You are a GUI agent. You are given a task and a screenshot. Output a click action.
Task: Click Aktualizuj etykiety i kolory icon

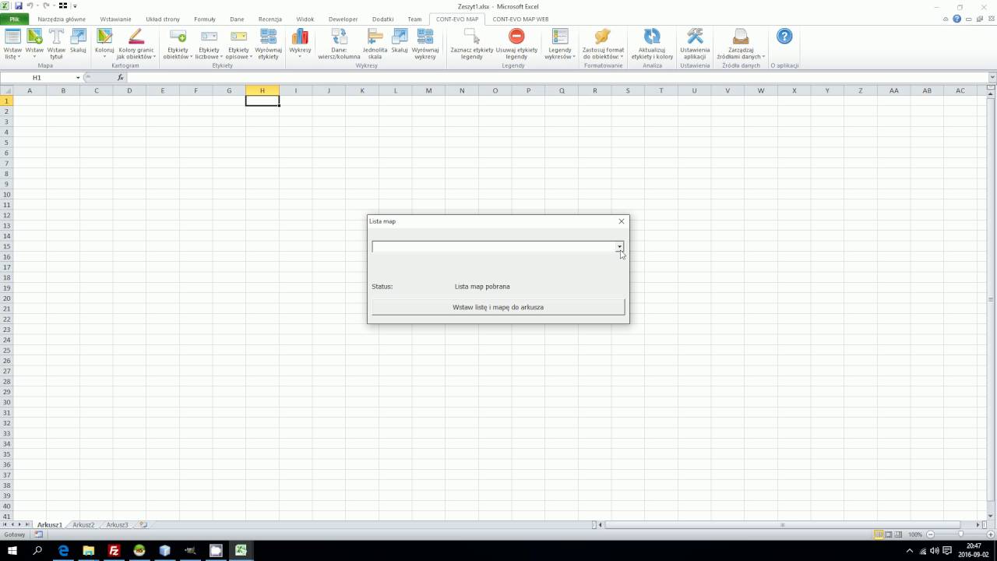pos(652,44)
